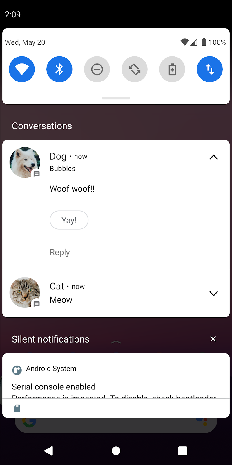
Task: Tap the navigation back button
Action: pyautogui.click(x=49, y=451)
